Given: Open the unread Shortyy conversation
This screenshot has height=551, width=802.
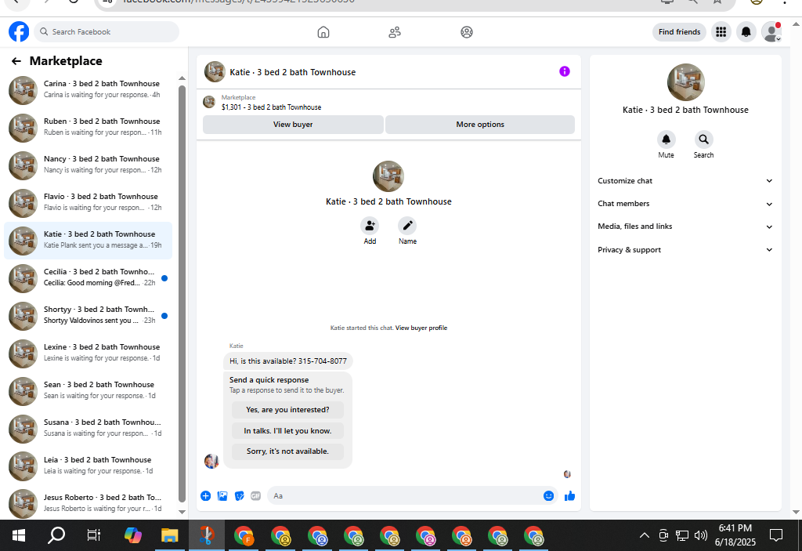Looking at the screenshot, I should (x=88, y=315).
